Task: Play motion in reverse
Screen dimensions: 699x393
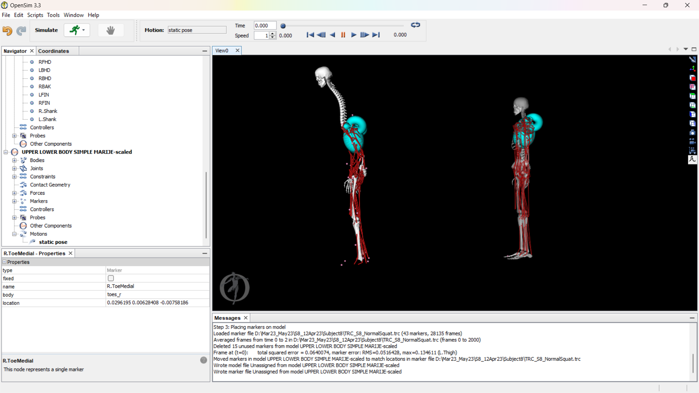Action: pyautogui.click(x=332, y=35)
